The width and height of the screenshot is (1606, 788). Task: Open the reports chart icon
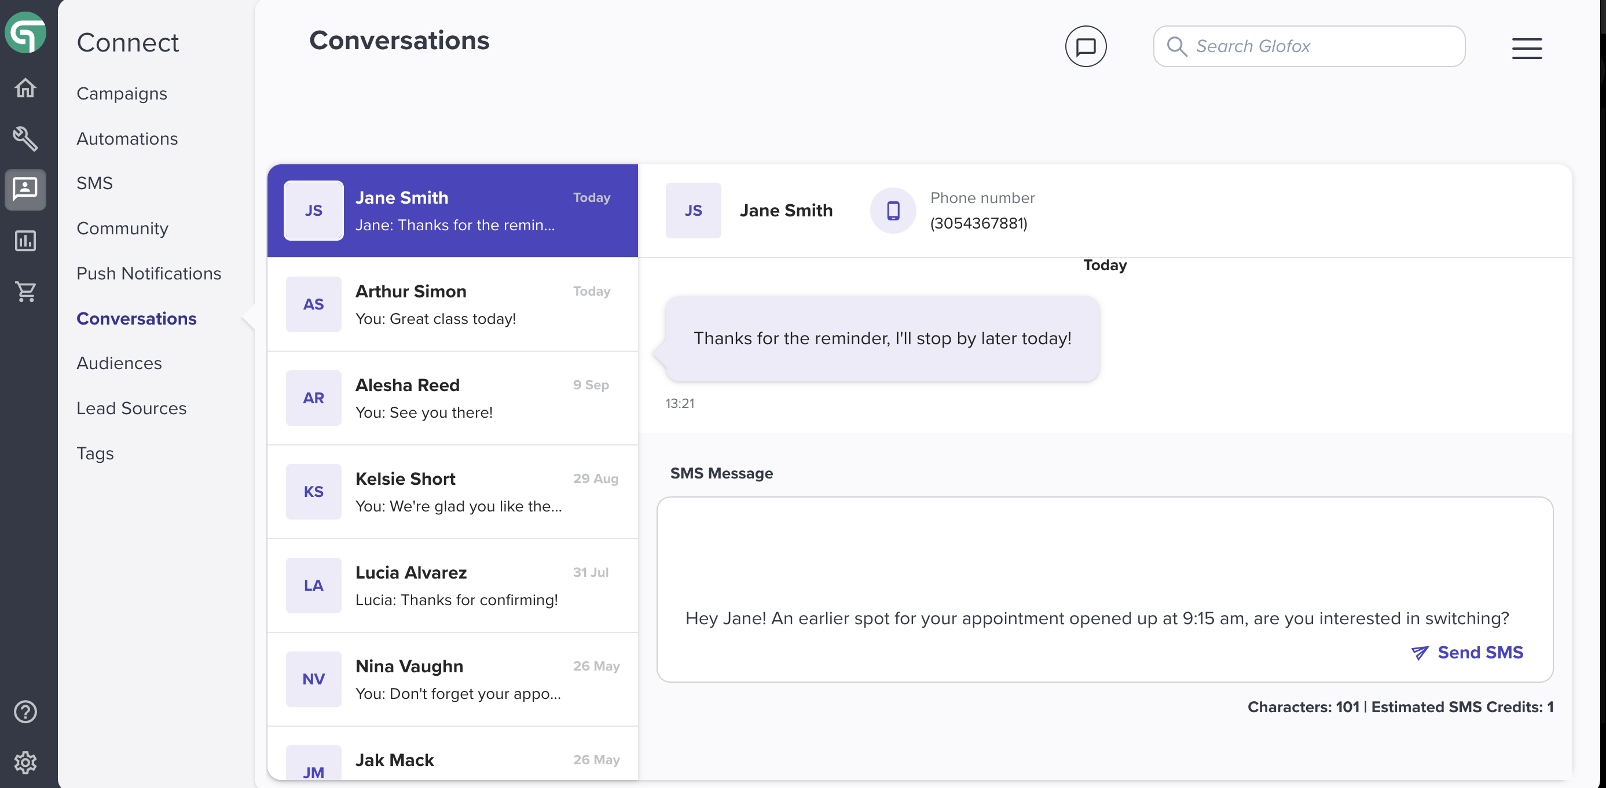(x=25, y=241)
